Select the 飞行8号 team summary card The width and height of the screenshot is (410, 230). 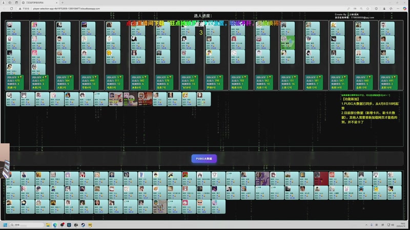[x=189, y=82]
